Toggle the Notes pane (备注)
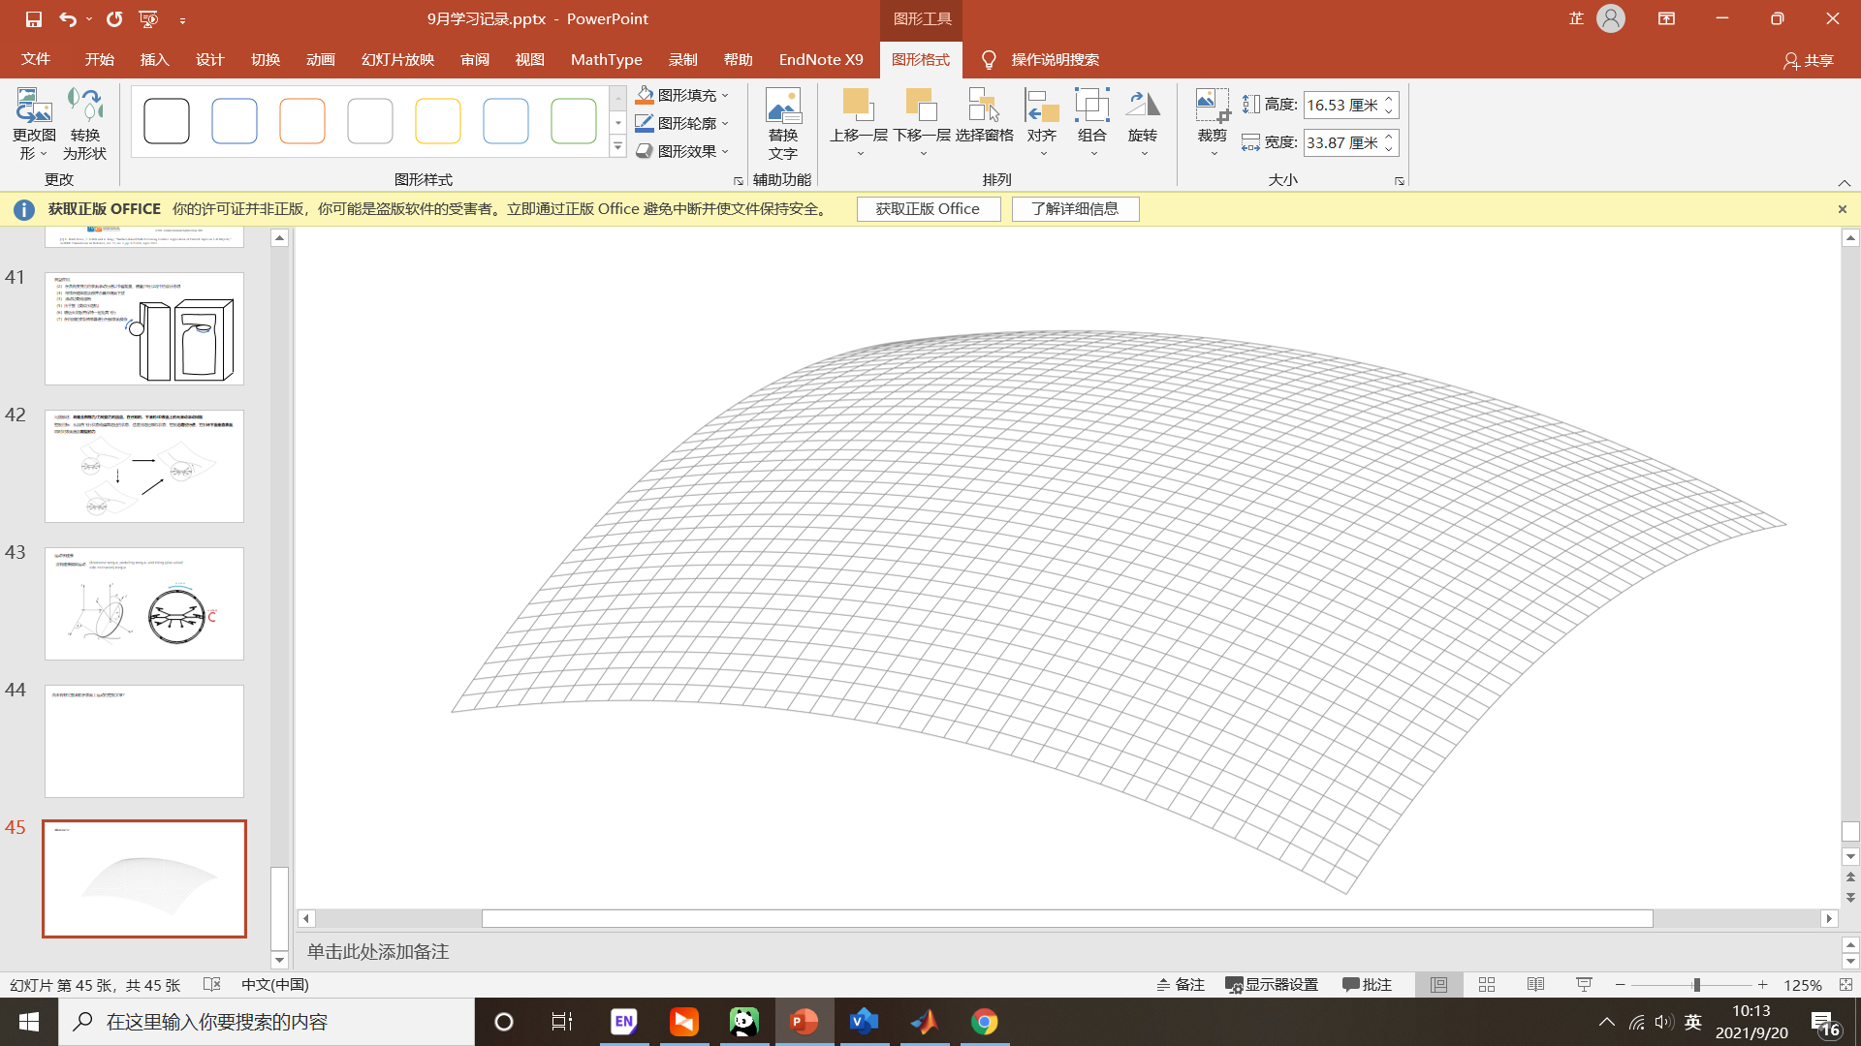This screenshot has width=1861, height=1046. coord(1180,984)
